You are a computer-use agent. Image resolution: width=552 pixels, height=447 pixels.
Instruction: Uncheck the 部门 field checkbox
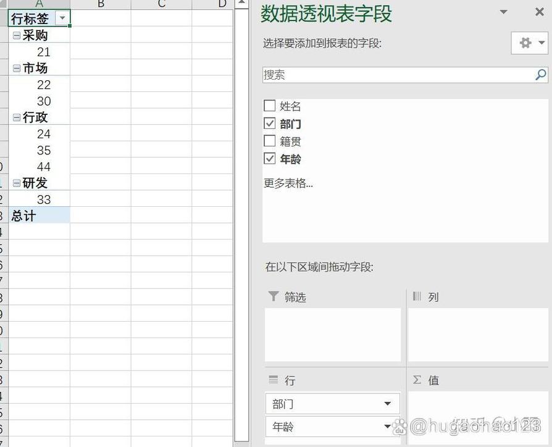click(269, 123)
